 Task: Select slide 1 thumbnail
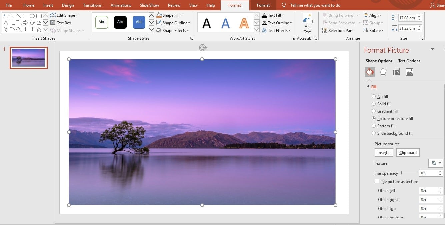pyautogui.click(x=28, y=58)
